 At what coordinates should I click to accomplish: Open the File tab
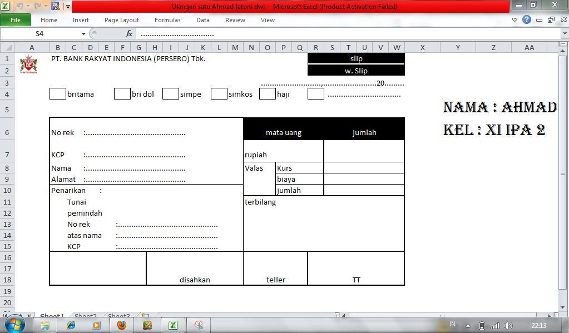click(16, 20)
